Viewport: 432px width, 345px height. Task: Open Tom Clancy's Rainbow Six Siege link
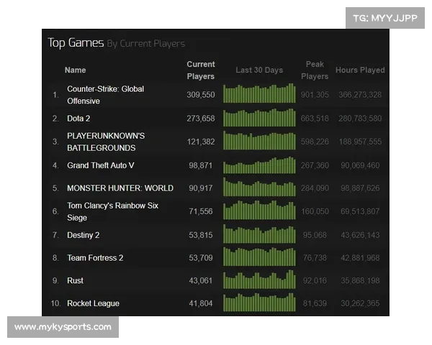click(113, 211)
